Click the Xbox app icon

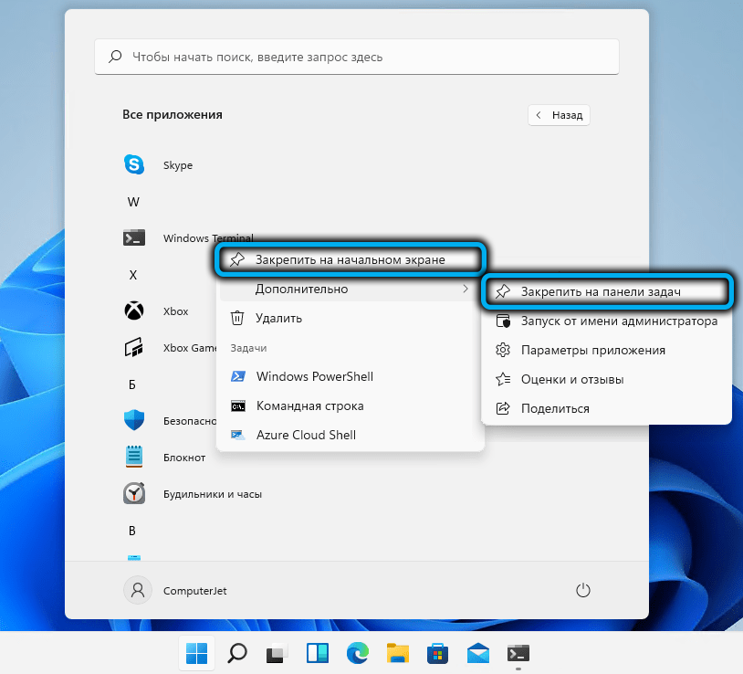coord(135,311)
